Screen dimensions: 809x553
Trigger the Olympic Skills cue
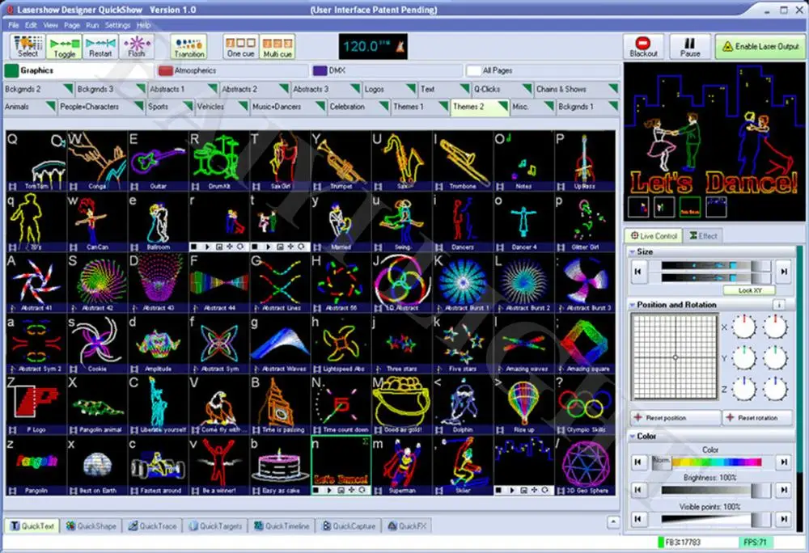click(x=585, y=404)
